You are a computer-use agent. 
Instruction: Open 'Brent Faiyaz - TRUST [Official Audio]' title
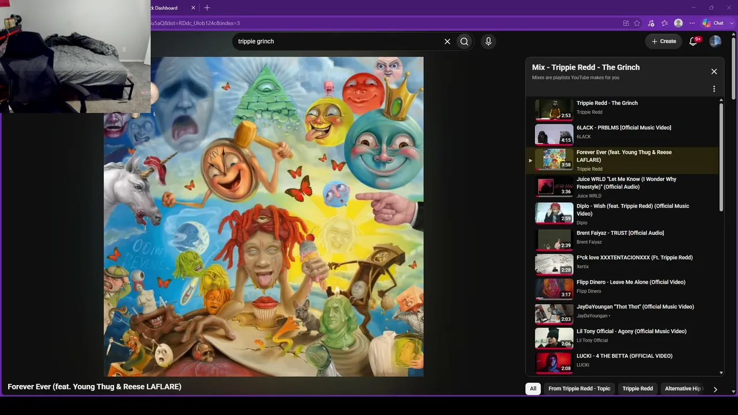(x=620, y=233)
